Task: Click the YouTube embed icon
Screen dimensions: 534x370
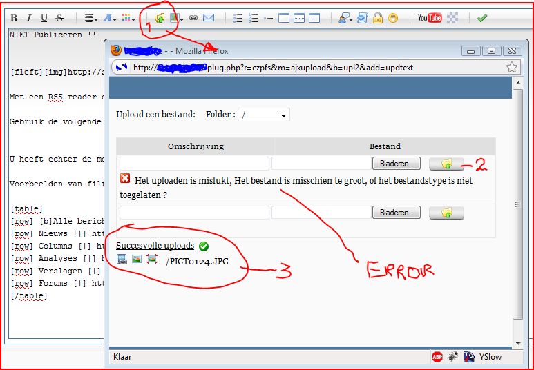Action: tap(429, 18)
